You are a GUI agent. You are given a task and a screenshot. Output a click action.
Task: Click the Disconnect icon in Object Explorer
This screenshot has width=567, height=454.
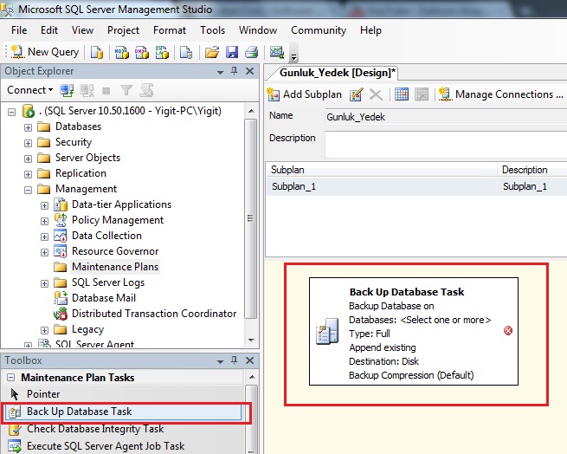click(87, 90)
